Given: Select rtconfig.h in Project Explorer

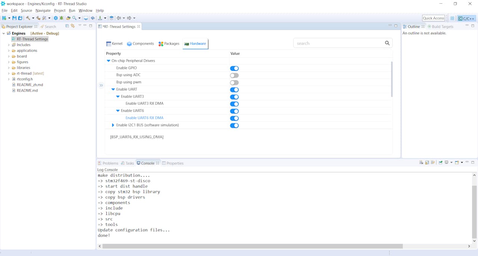Looking at the screenshot, I should tap(25, 79).
